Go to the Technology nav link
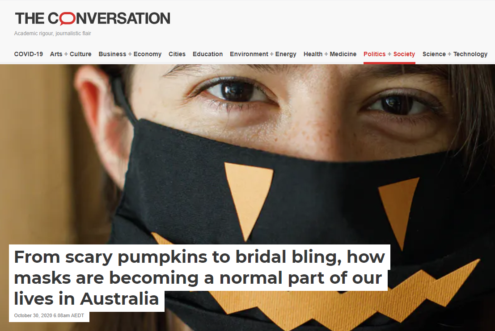This screenshot has width=495, height=331. click(470, 54)
